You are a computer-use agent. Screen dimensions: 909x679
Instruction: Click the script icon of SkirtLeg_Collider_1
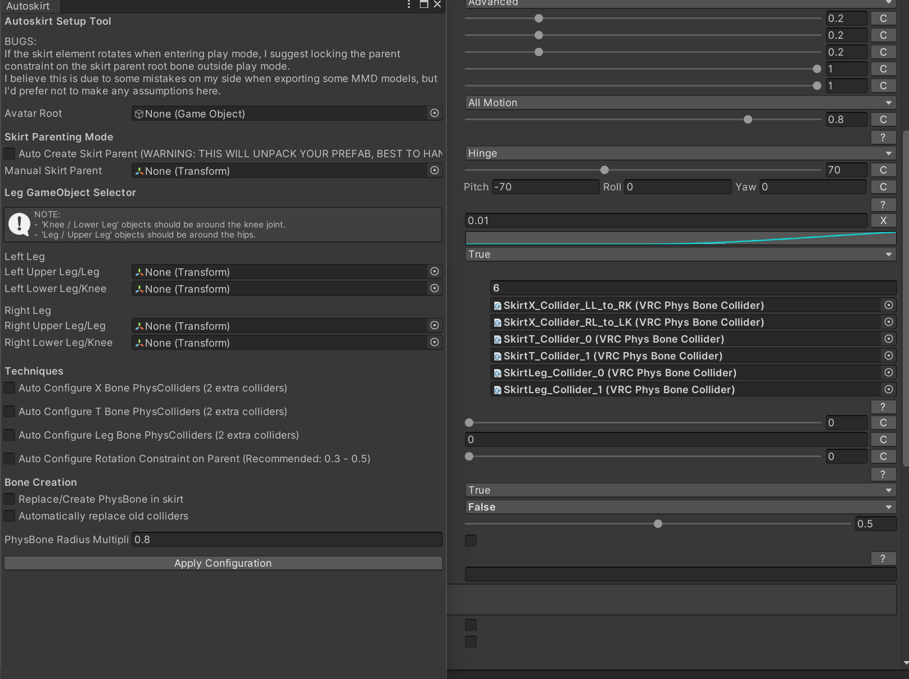coord(498,390)
